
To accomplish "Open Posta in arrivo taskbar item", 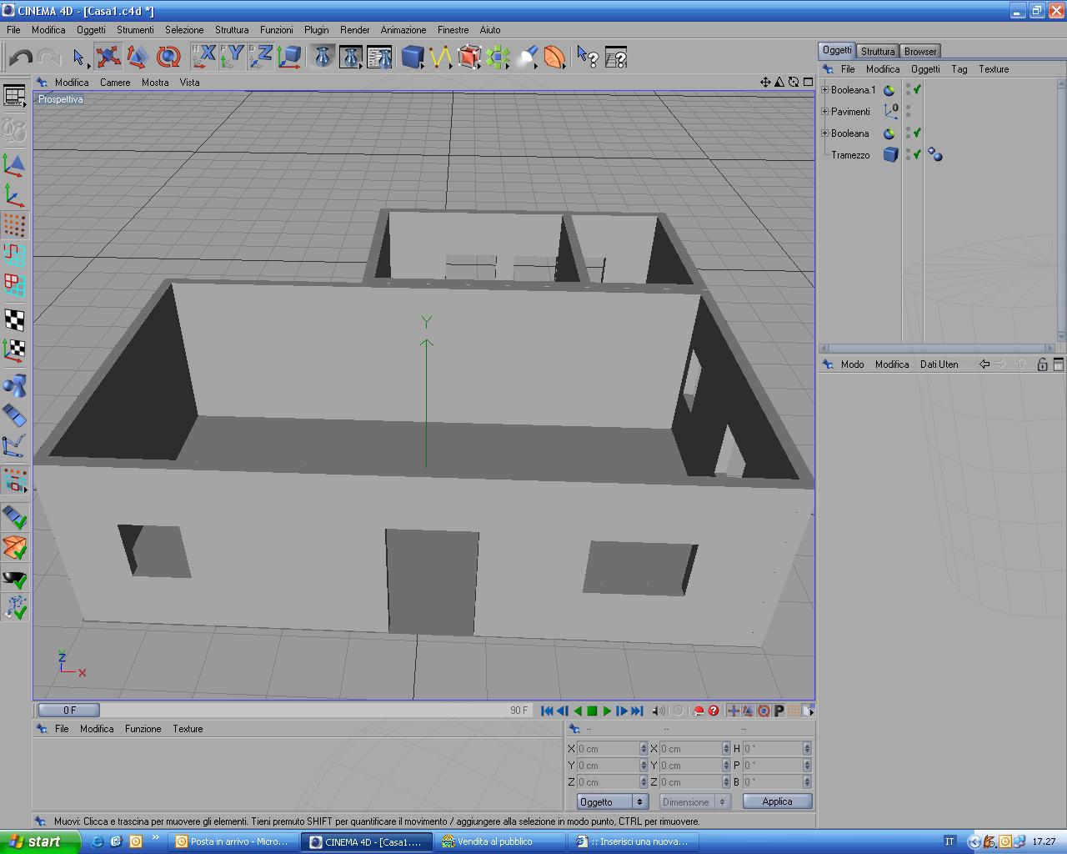I will click(234, 841).
